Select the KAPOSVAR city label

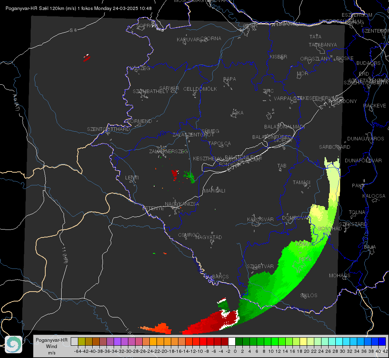pos(260,219)
